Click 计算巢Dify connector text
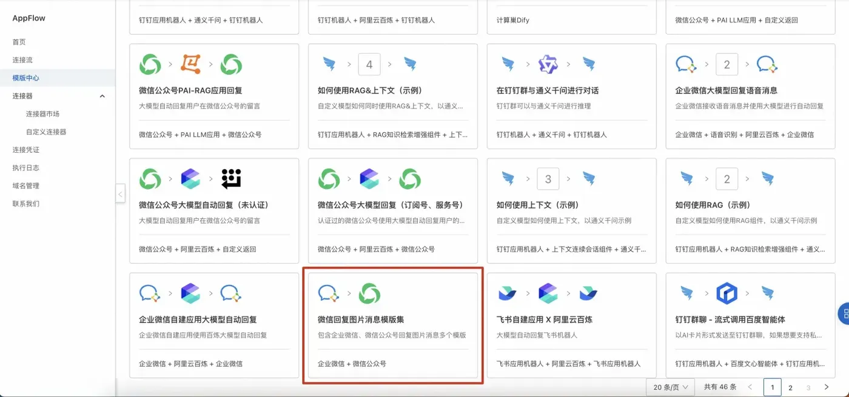The width and height of the screenshot is (849, 397). coord(513,20)
